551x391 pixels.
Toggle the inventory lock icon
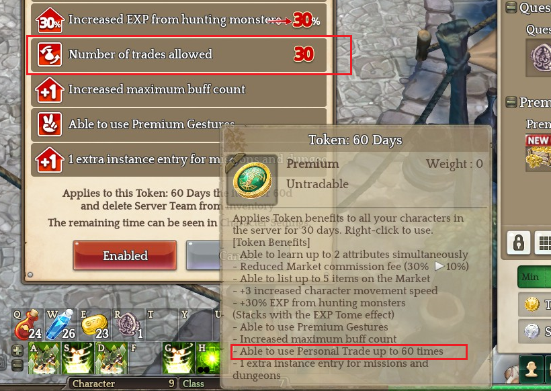tap(518, 243)
